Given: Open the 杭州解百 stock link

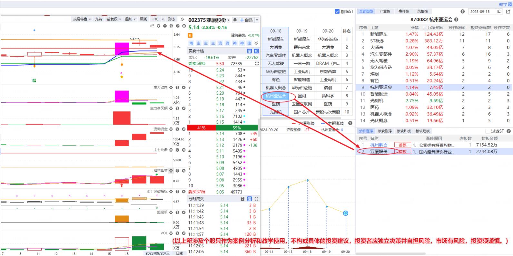Looking at the screenshot, I should tap(379, 145).
